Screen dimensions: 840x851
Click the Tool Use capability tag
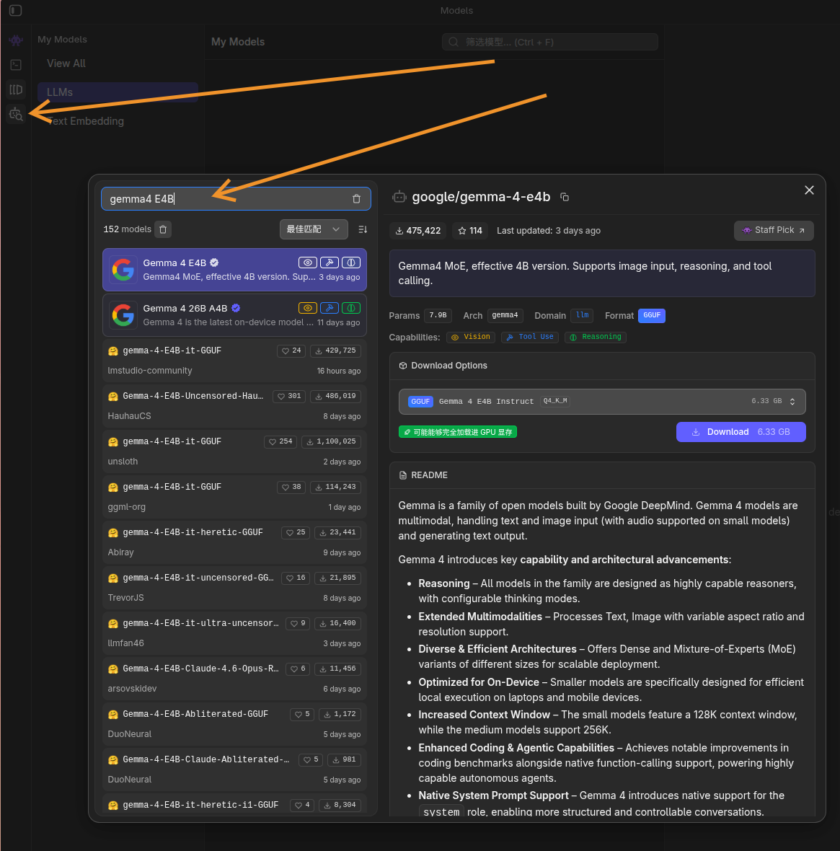click(530, 337)
